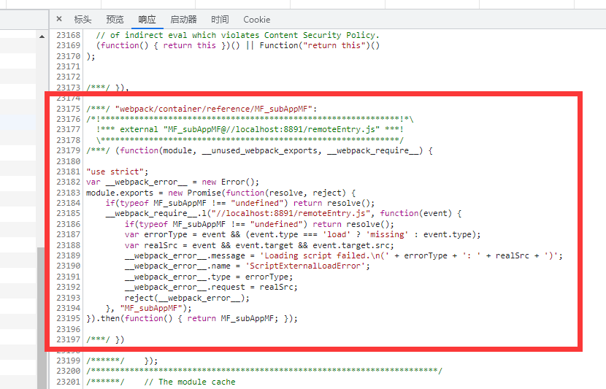Click the external remoteEntry.js comment line

(250, 129)
